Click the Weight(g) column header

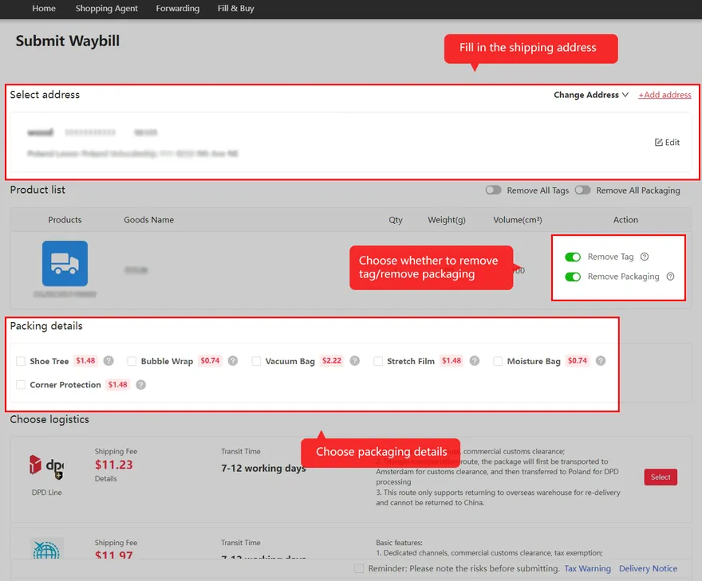447,220
